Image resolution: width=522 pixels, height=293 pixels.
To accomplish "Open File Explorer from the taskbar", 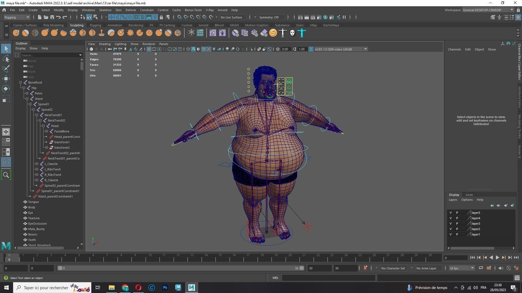I will 111,288.
